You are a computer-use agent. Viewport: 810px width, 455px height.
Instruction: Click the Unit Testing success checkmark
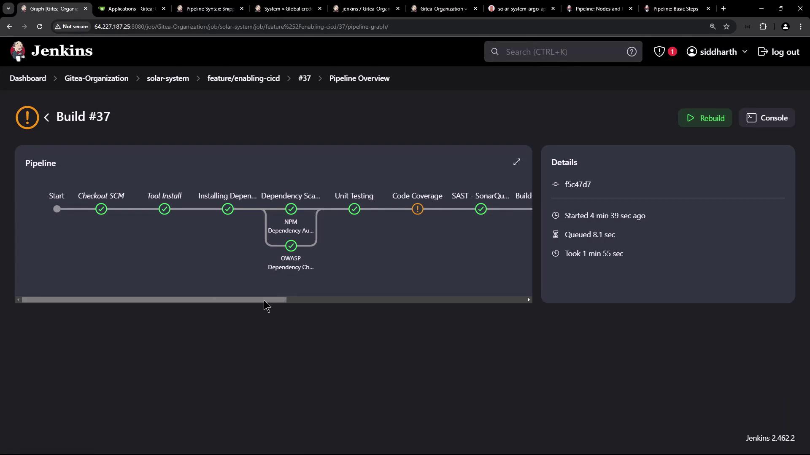(354, 209)
